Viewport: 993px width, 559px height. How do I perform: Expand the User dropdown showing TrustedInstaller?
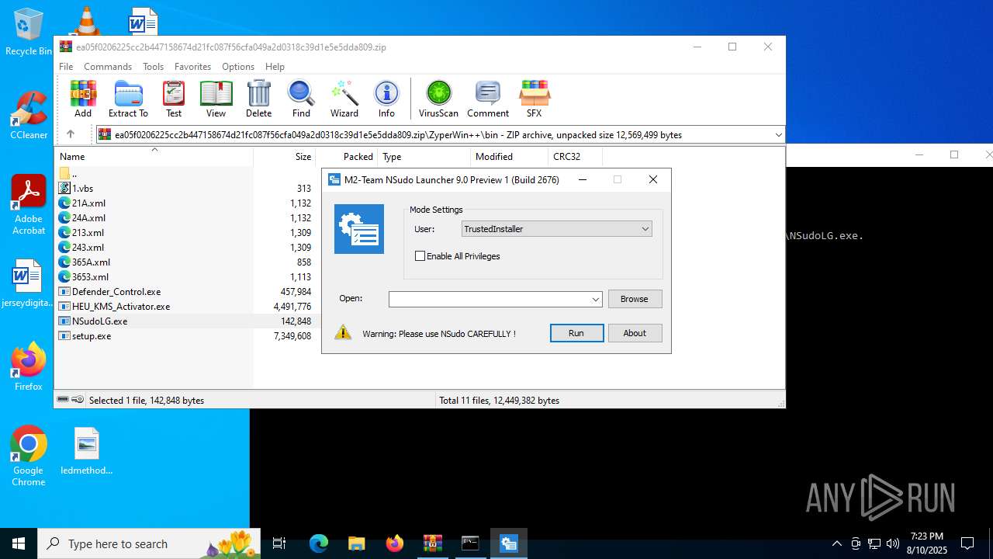pos(556,229)
